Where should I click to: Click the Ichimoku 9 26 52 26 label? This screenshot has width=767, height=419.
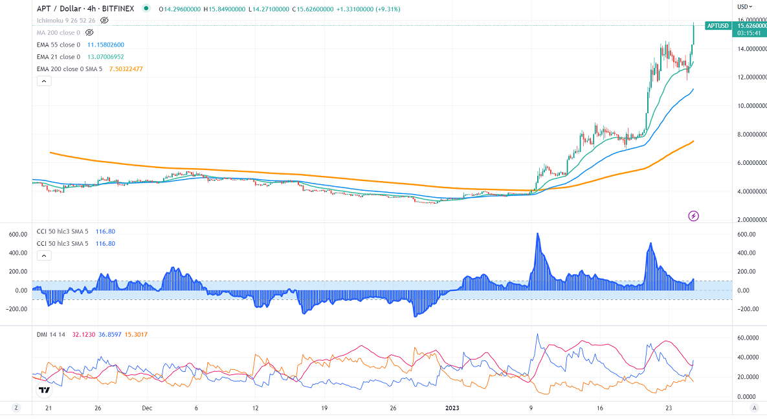point(66,20)
